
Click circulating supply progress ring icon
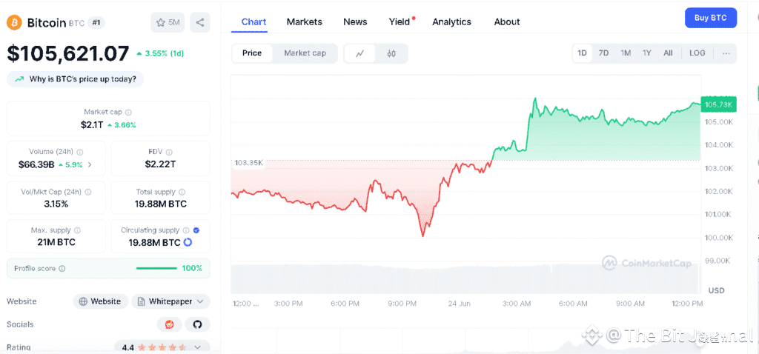pos(188,242)
